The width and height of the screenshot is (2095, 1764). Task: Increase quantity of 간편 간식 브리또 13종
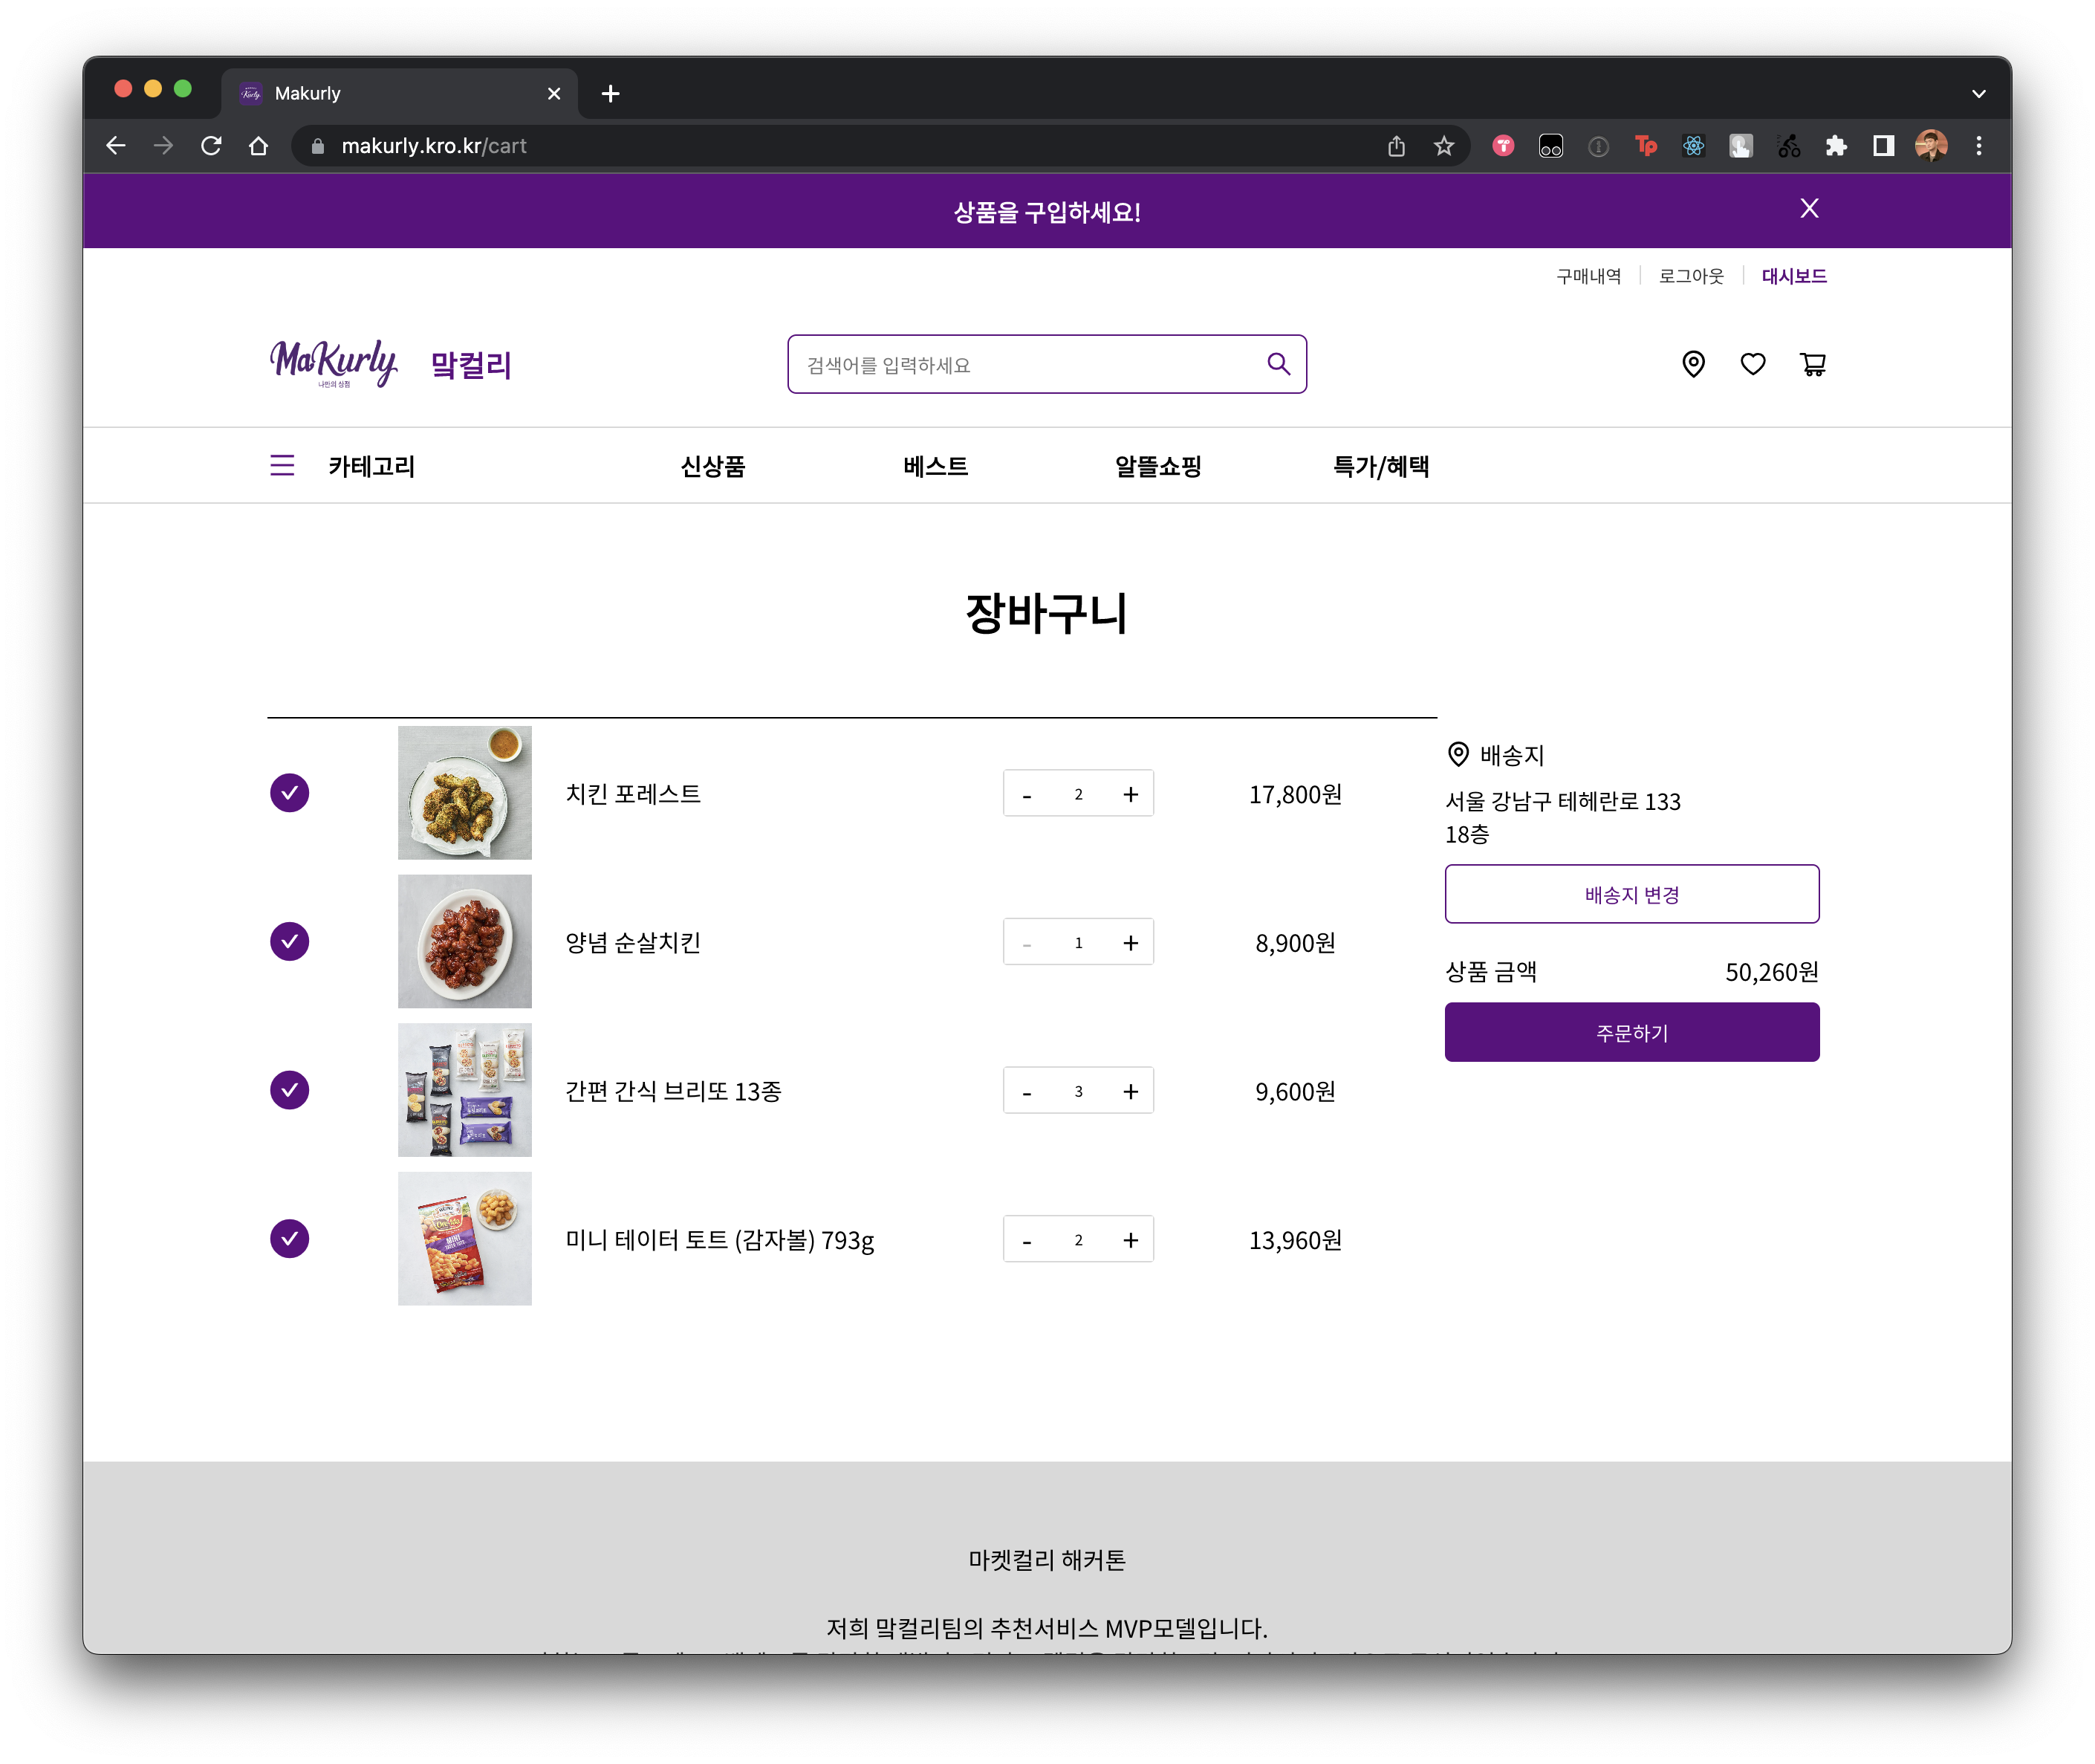[1130, 1091]
